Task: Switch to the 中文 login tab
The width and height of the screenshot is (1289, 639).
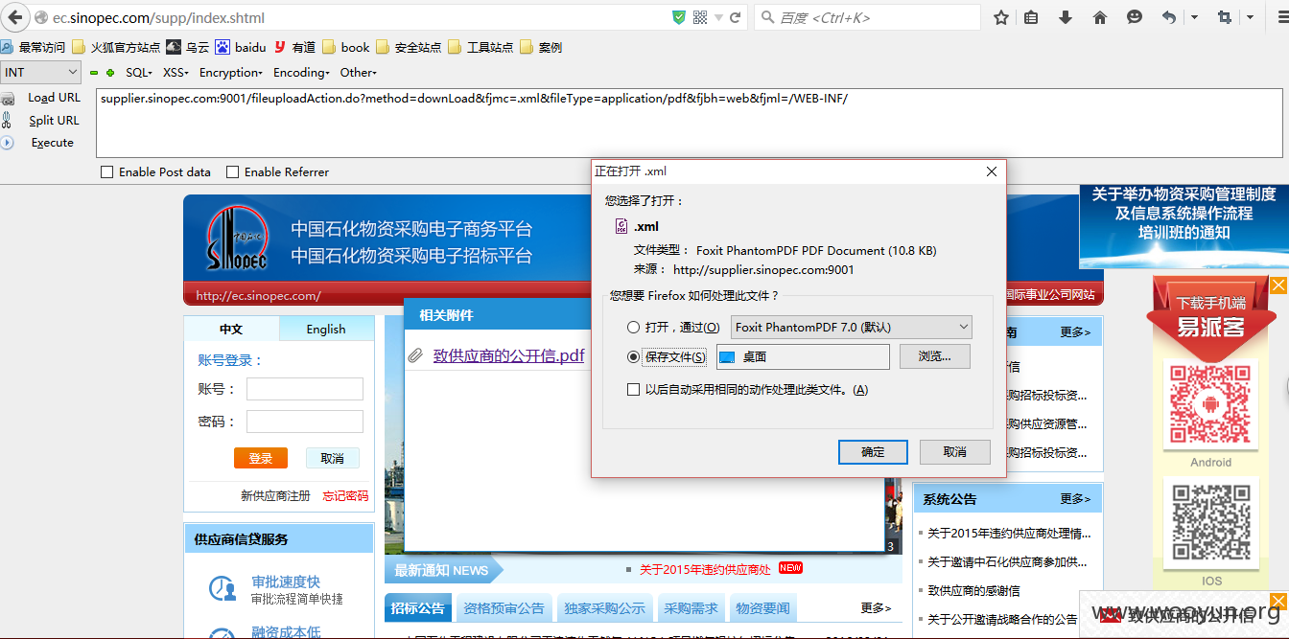Action: point(231,329)
